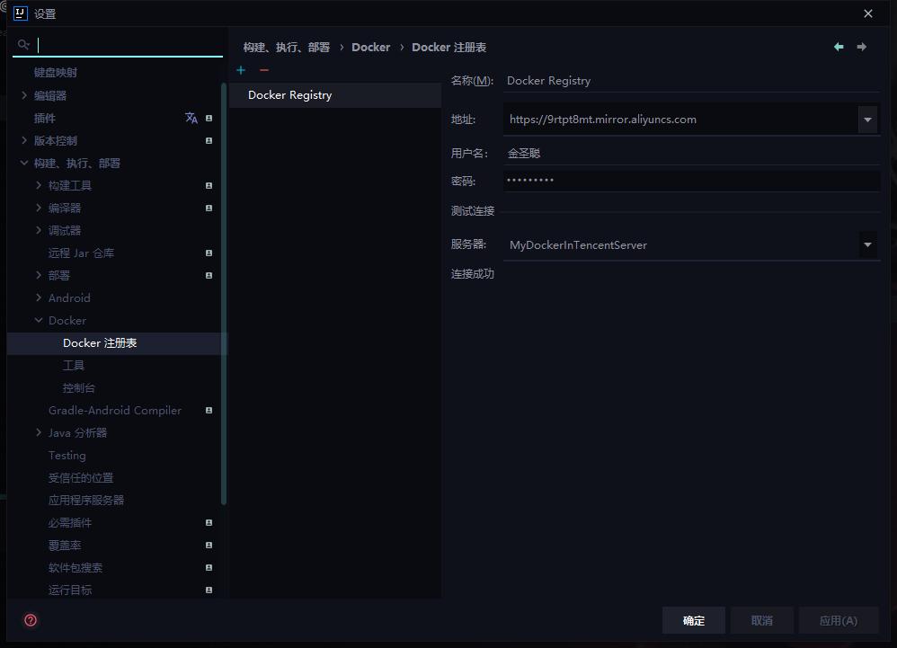Click the Docker breadcrumb at the top

point(371,47)
